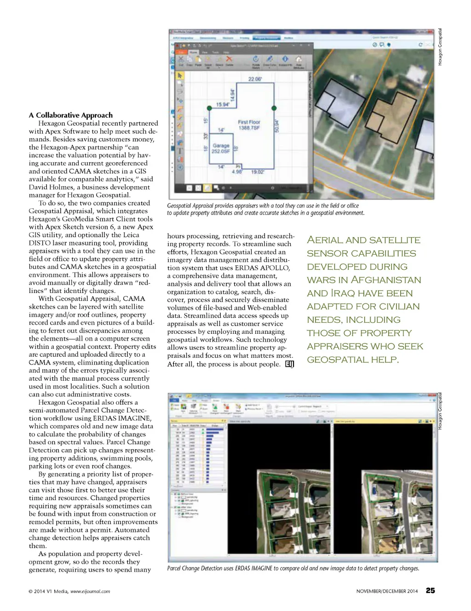Click the refresh icon above aerial map
471x611 pixels.
click(x=420, y=45)
